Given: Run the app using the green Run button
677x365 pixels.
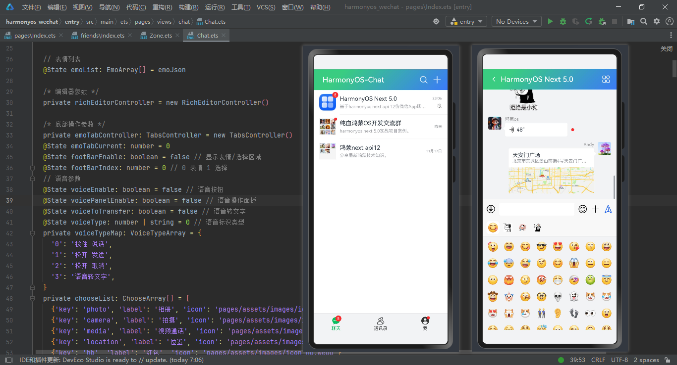Looking at the screenshot, I should tap(550, 21).
